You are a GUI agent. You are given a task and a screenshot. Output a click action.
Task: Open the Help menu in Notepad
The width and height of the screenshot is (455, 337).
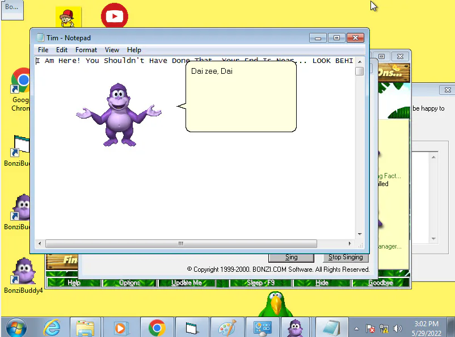click(134, 50)
